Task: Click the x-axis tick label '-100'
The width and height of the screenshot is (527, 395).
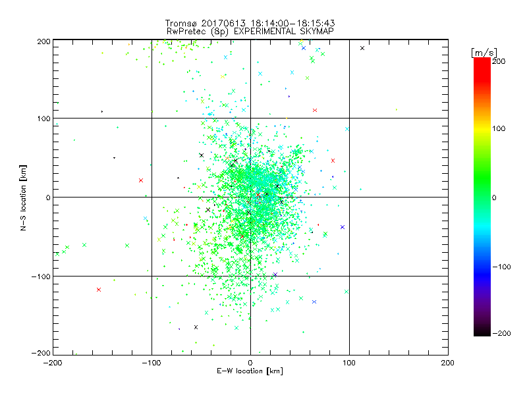Action: pos(152,363)
